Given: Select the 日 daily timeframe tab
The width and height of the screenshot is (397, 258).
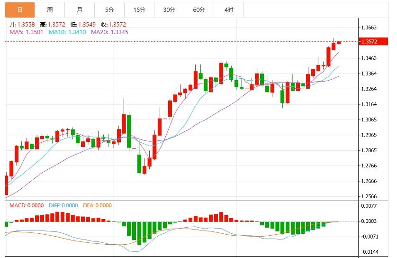Looking at the screenshot, I should coord(19,9).
